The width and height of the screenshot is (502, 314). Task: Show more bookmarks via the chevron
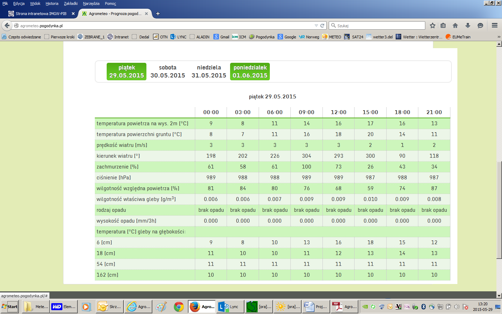(x=499, y=37)
